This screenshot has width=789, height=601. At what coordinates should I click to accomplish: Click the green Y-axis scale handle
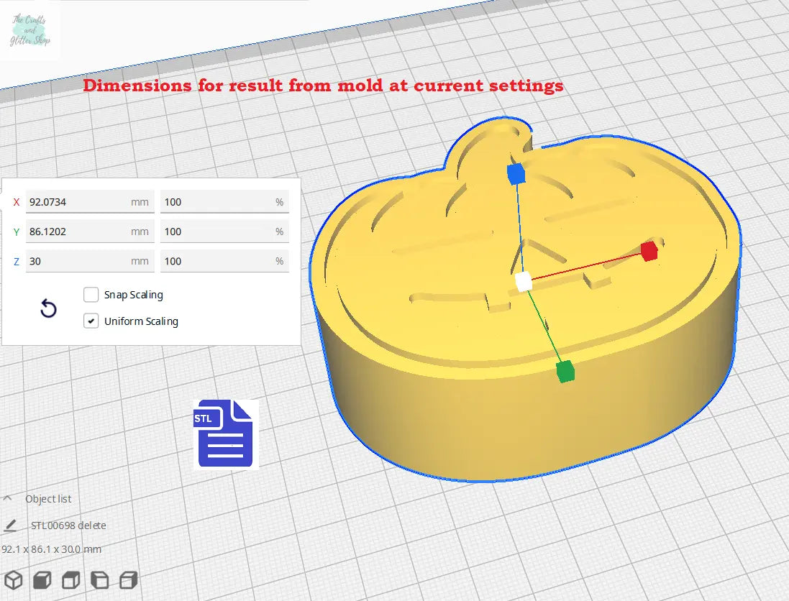pyautogui.click(x=564, y=372)
